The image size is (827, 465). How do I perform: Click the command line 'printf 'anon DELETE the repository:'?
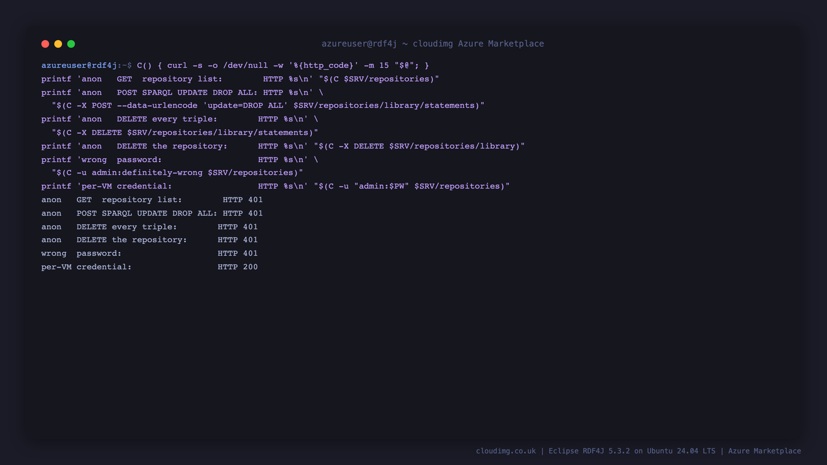[x=283, y=146]
